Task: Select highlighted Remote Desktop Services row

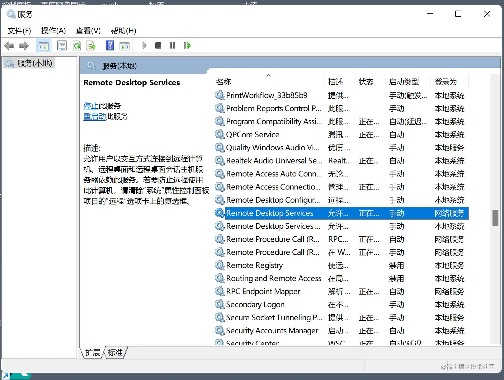Action: [x=341, y=213]
